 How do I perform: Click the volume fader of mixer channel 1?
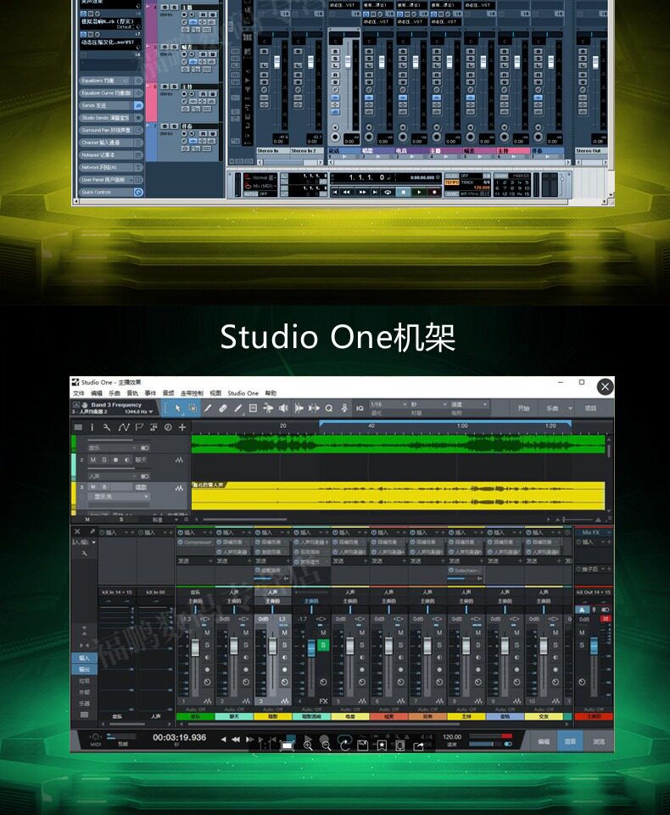click(x=195, y=648)
